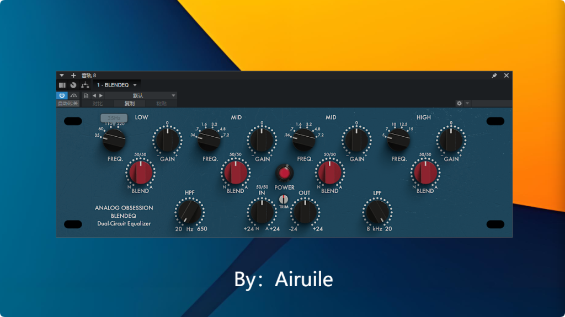Click the 复制 copy button
This screenshot has width=565, height=317.
tap(129, 104)
